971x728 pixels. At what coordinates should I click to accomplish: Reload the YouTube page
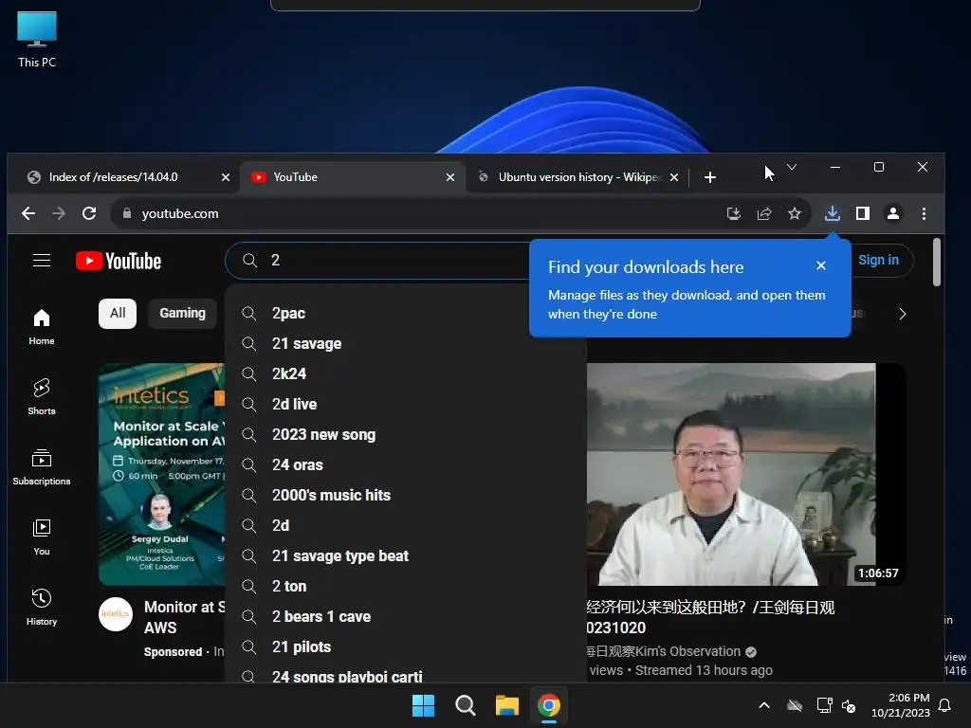click(89, 213)
